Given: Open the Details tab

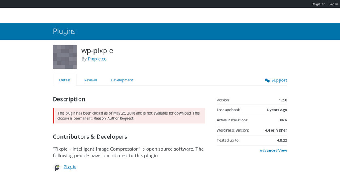Looking at the screenshot, I should click(x=65, y=80).
